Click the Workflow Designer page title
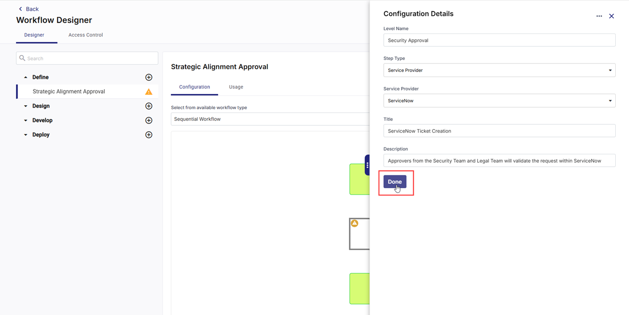The image size is (629, 315). 54,20
